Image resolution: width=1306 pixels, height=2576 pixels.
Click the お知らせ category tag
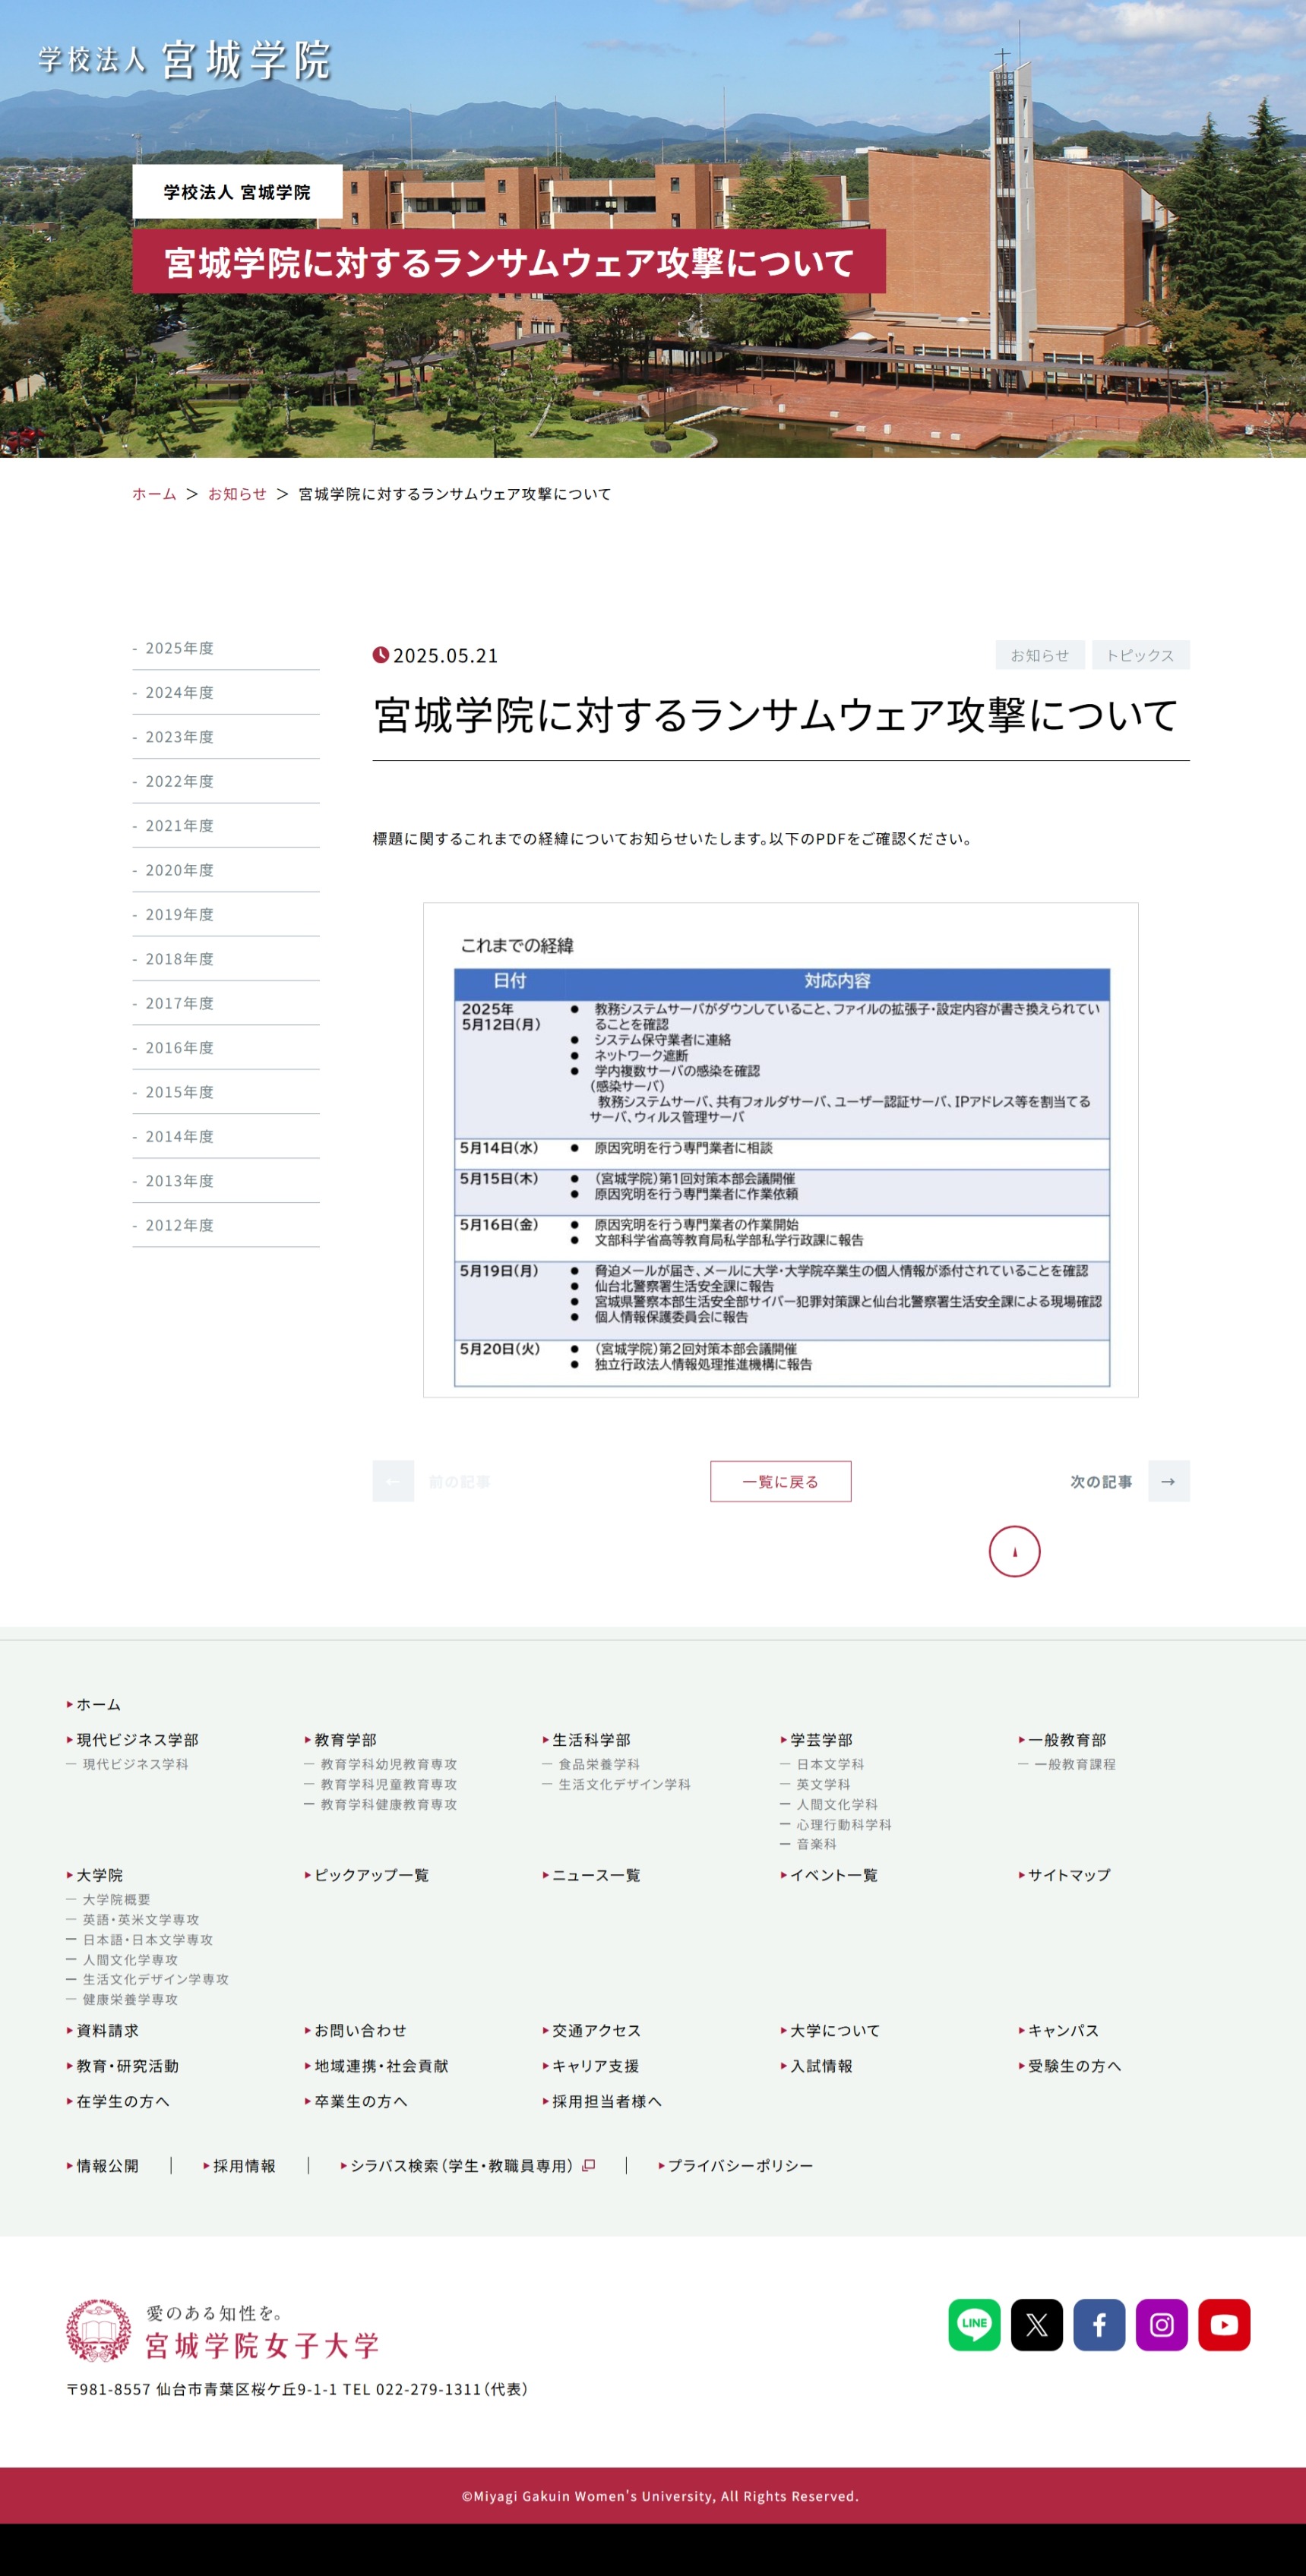(x=1040, y=655)
